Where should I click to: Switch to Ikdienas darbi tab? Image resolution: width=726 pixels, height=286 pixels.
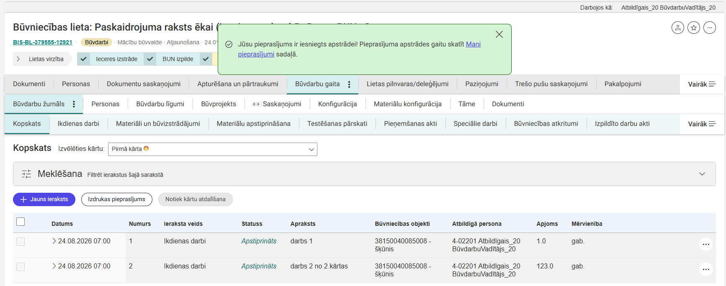(x=78, y=124)
